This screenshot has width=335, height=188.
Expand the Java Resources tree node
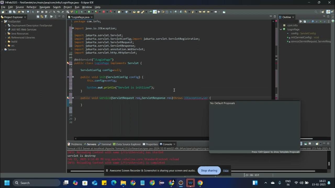point(5,33)
